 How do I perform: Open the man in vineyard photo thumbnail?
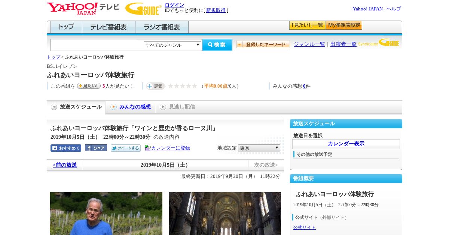pos(106,213)
